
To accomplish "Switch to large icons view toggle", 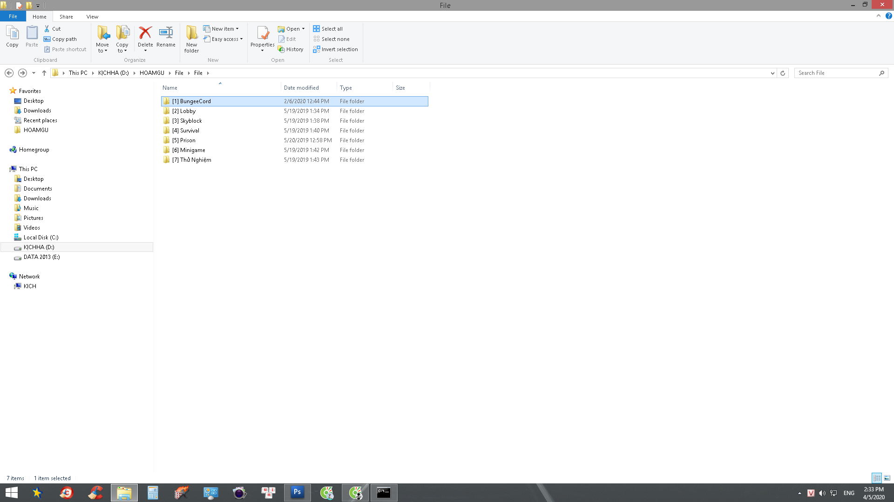I will click(887, 478).
